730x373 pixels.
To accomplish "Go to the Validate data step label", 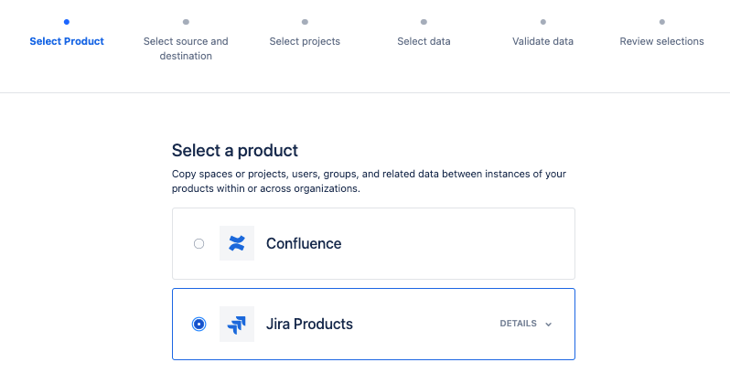I will point(542,41).
